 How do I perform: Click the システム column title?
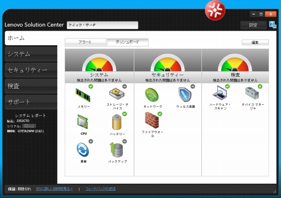pos(99,75)
